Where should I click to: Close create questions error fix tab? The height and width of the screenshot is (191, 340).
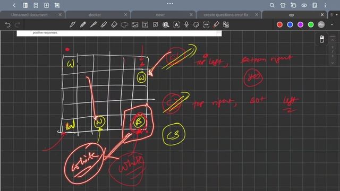coord(257,15)
